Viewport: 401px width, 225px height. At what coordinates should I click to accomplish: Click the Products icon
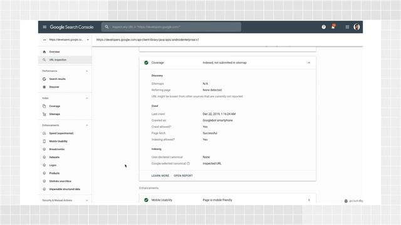tap(44, 173)
